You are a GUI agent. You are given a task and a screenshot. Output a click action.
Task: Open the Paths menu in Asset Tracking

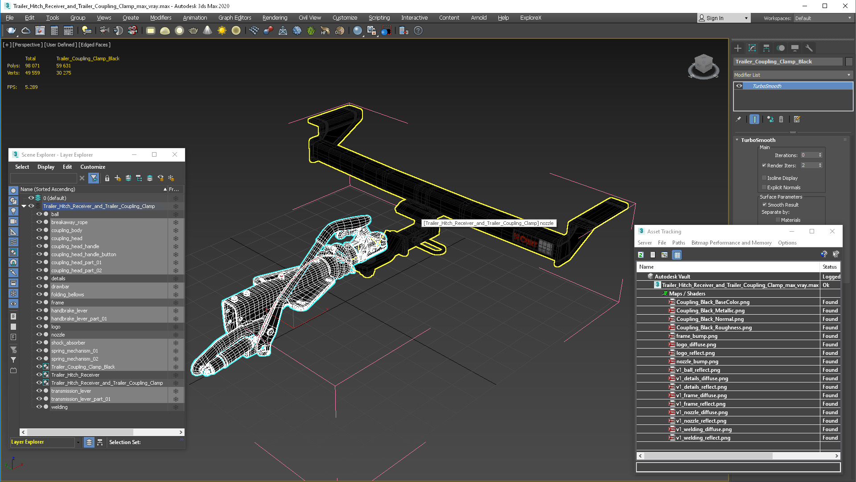coord(679,243)
